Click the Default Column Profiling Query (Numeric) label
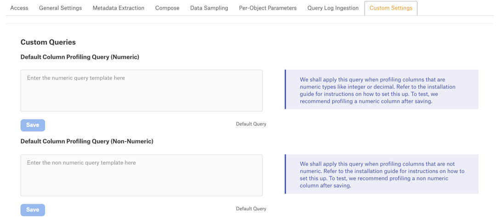Viewport: 496px width, 221px height. tap(80, 57)
